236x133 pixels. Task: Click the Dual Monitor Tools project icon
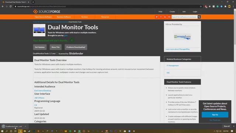coord(39,30)
